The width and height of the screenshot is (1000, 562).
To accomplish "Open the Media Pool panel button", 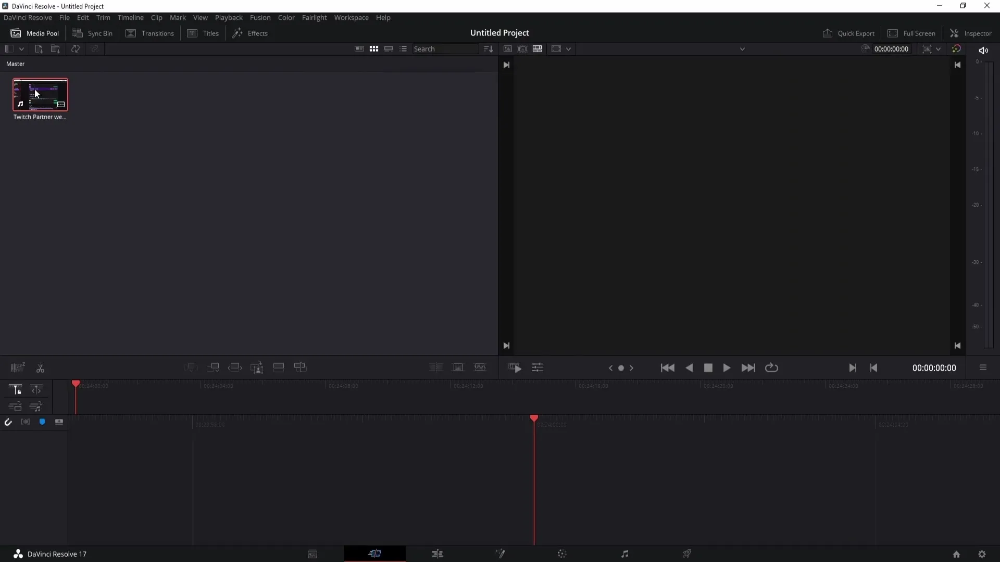I will pyautogui.click(x=34, y=33).
